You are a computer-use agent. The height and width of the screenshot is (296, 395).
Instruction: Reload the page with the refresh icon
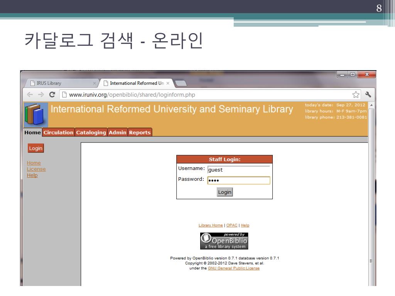click(x=52, y=95)
